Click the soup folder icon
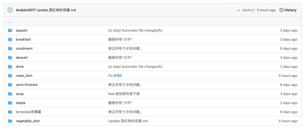305x129 pixels. tap(10, 94)
